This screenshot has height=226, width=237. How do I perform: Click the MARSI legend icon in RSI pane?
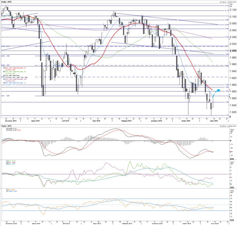point(7,191)
